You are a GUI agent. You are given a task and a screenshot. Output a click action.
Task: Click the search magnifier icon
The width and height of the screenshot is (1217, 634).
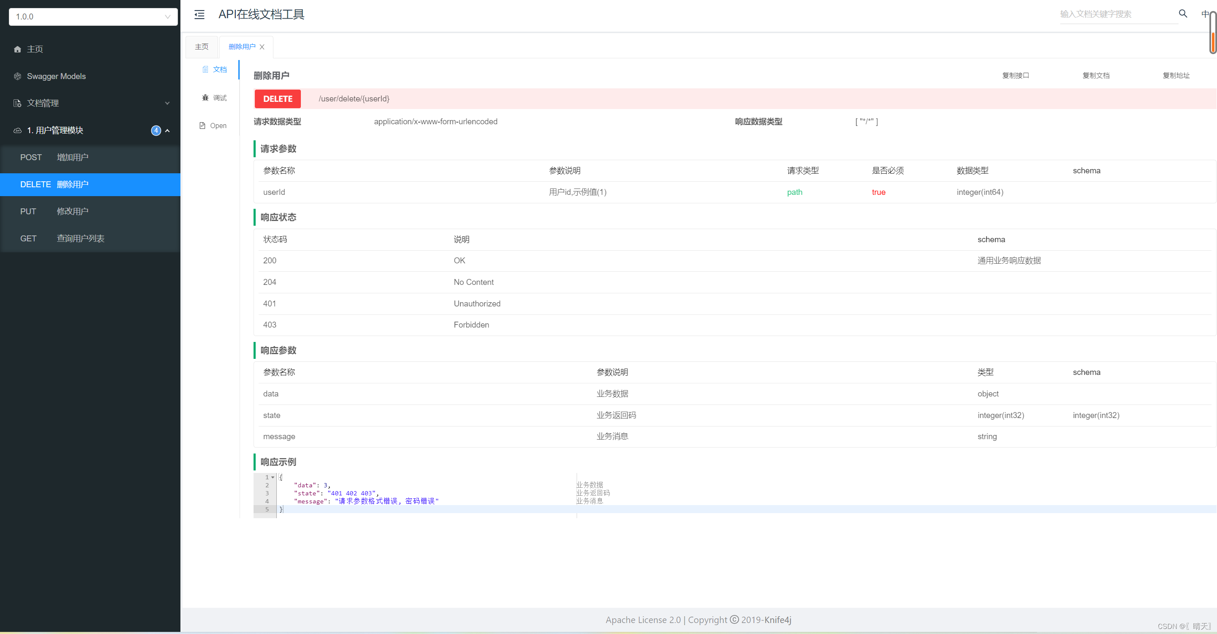(x=1182, y=14)
